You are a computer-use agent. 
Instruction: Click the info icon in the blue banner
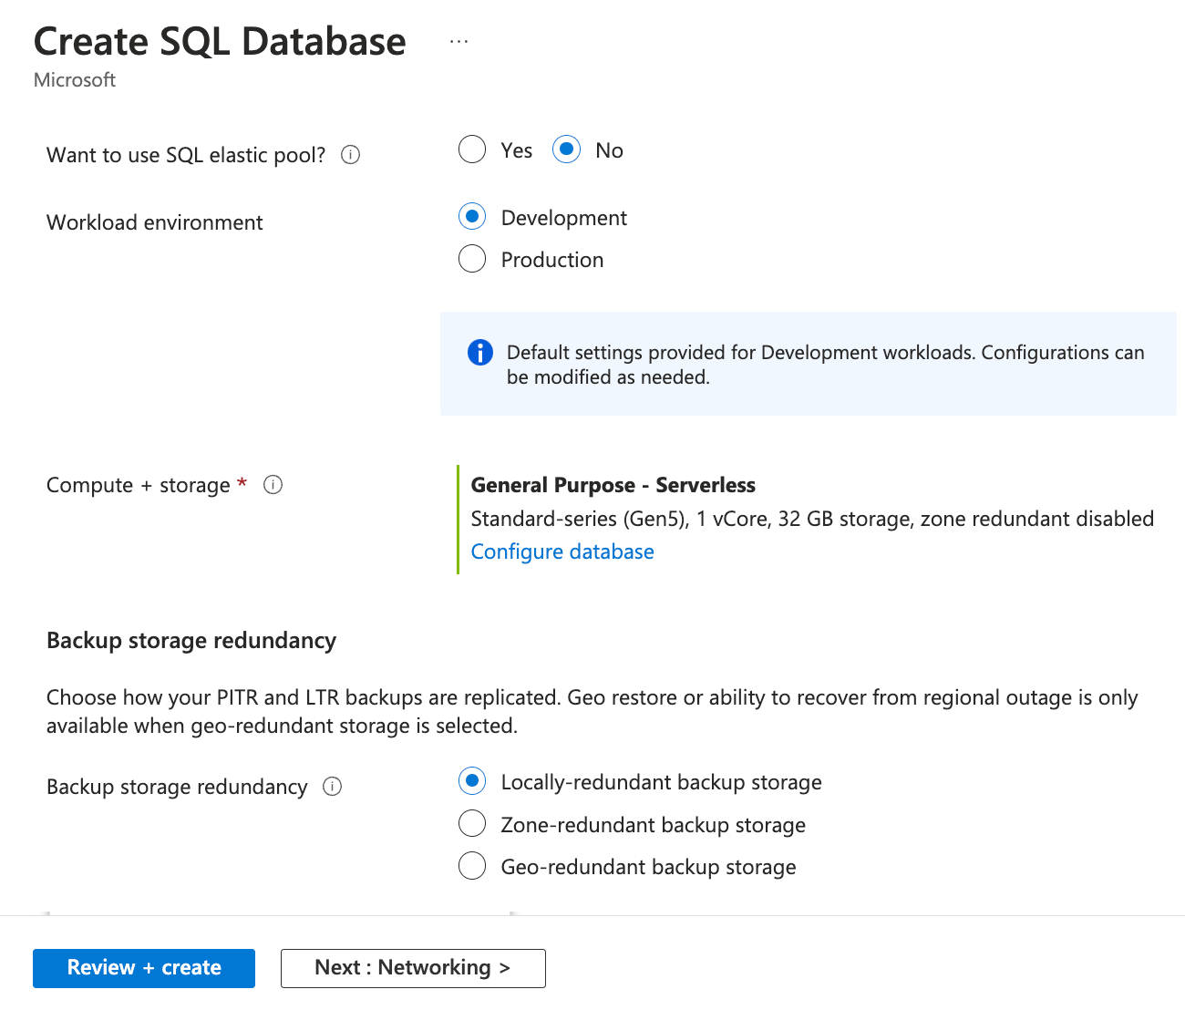[479, 352]
